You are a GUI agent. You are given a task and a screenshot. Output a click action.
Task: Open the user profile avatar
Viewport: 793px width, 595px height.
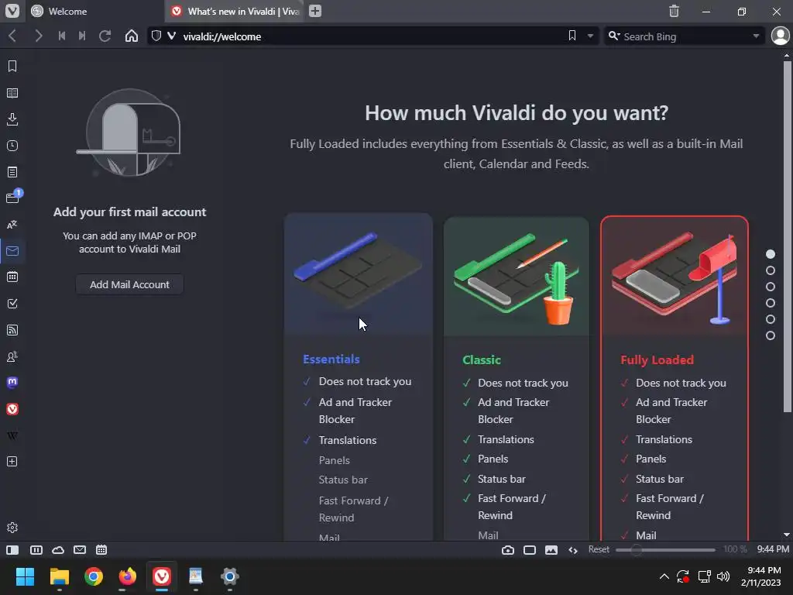(781, 36)
